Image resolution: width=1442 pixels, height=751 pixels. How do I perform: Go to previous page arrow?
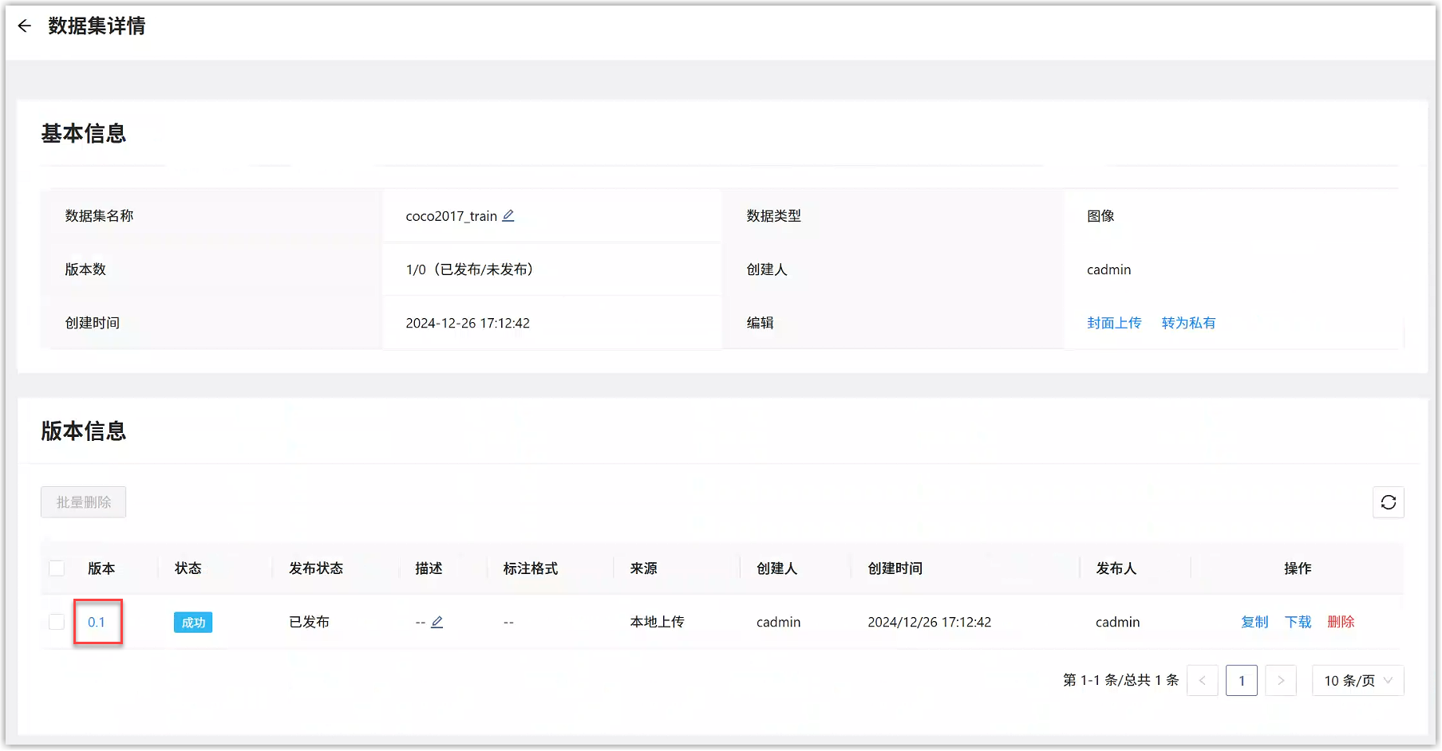tap(1202, 681)
